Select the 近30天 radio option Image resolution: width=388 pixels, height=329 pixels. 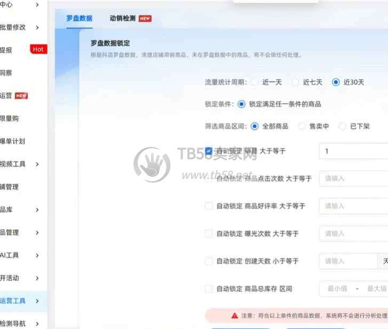(x=336, y=82)
